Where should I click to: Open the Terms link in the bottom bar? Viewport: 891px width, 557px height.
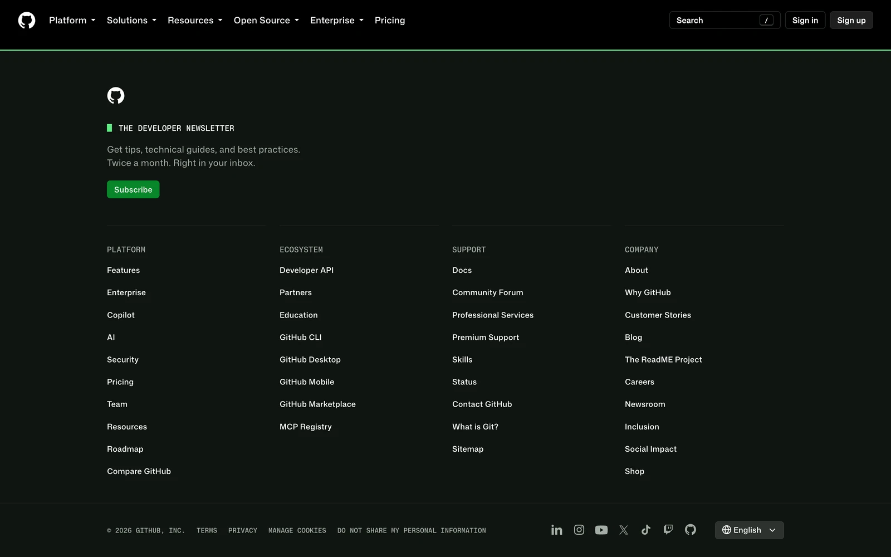(x=207, y=530)
